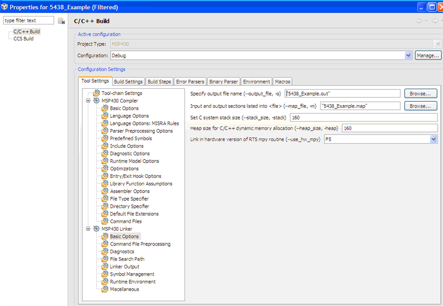Select linker Basic Options tree item
This screenshot has height=306, width=443.
tap(124, 236)
